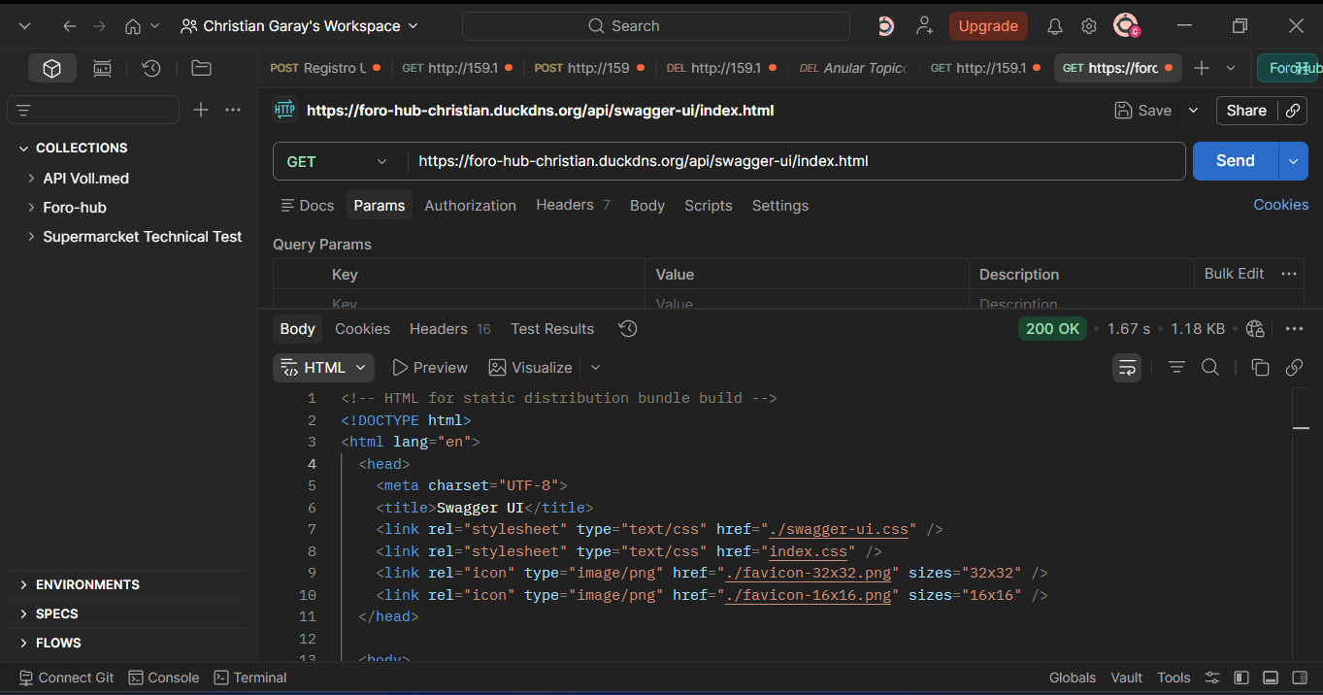Click the request URL input field
1323x695 pixels.
click(x=796, y=161)
